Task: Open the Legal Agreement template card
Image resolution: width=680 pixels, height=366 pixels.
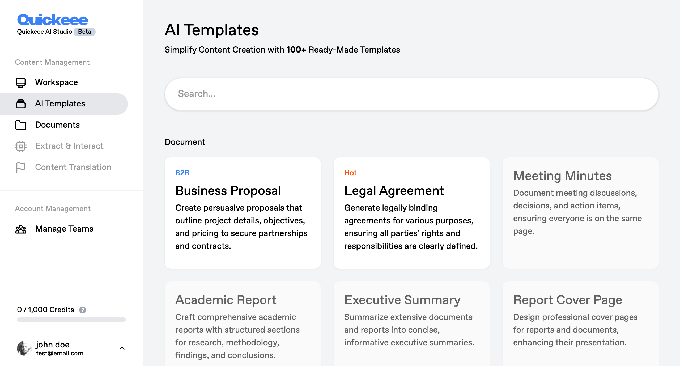Action: (411, 213)
